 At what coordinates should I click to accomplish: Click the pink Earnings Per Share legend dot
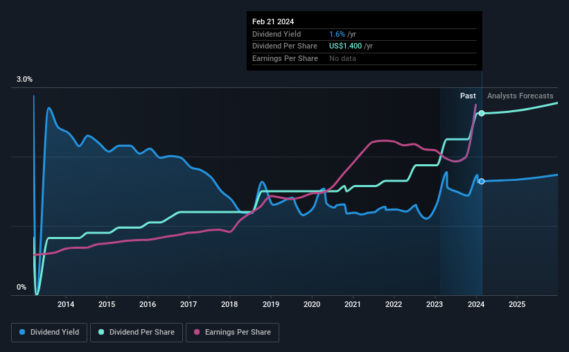point(197,332)
